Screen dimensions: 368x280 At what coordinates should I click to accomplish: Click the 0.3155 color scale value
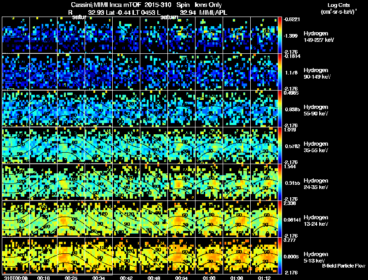point(293,183)
